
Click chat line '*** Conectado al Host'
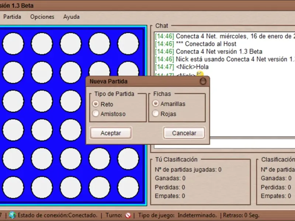coord(206,44)
